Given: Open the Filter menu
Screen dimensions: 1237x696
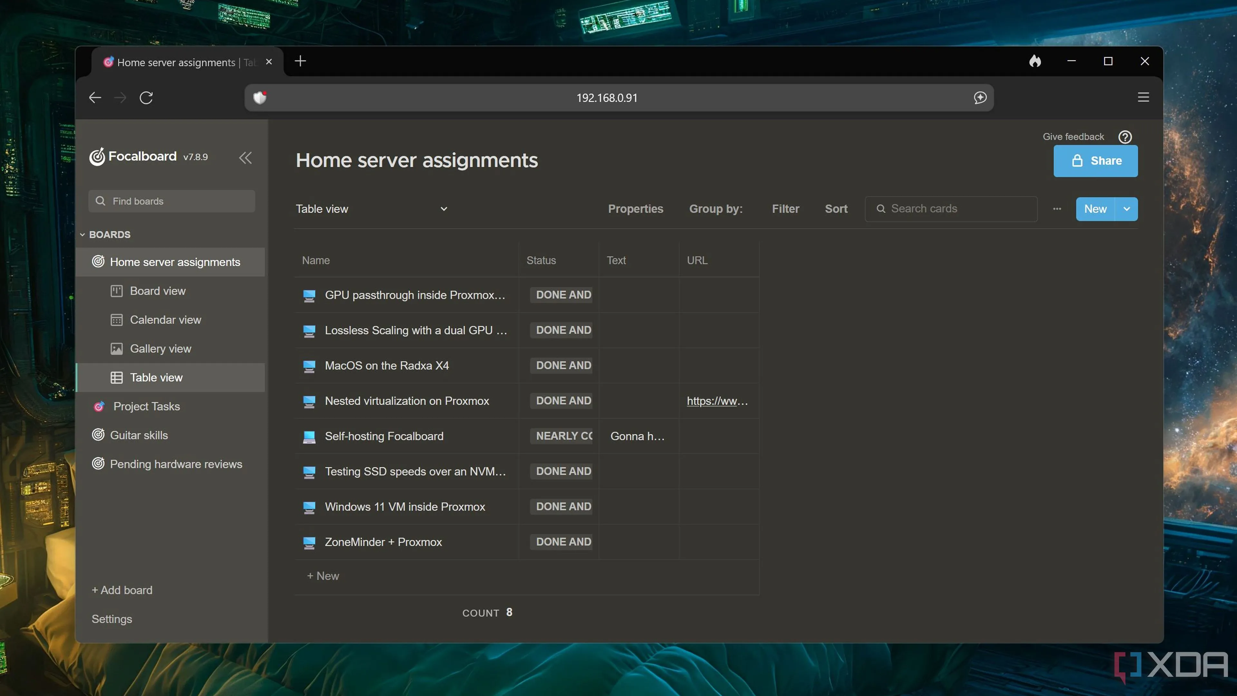Looking at the screenshot, I should 786,209.
